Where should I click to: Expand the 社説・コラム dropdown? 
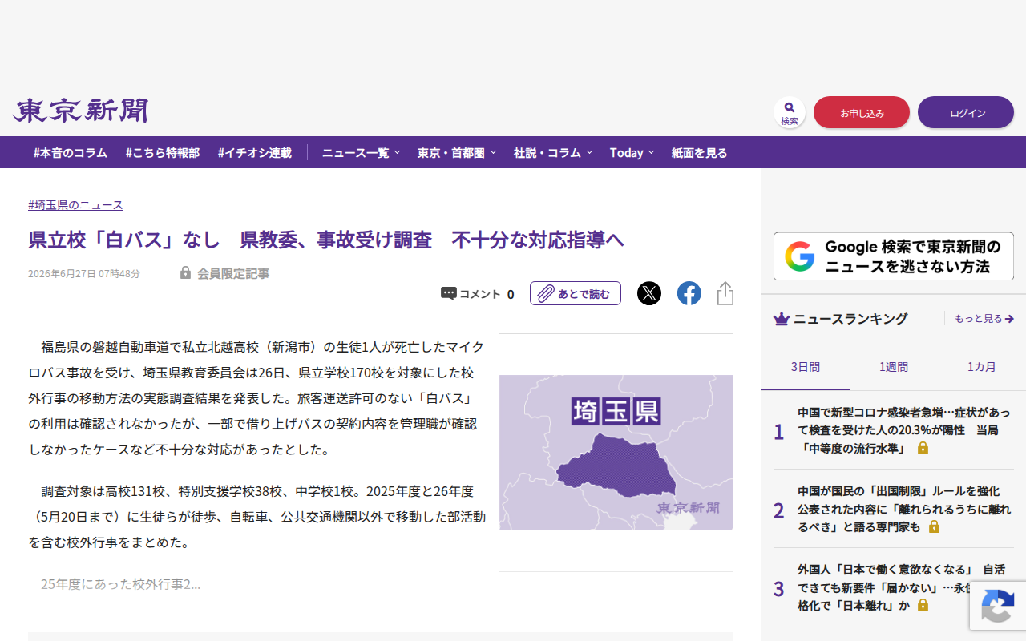pyautogui.click(x=553, y=152)
